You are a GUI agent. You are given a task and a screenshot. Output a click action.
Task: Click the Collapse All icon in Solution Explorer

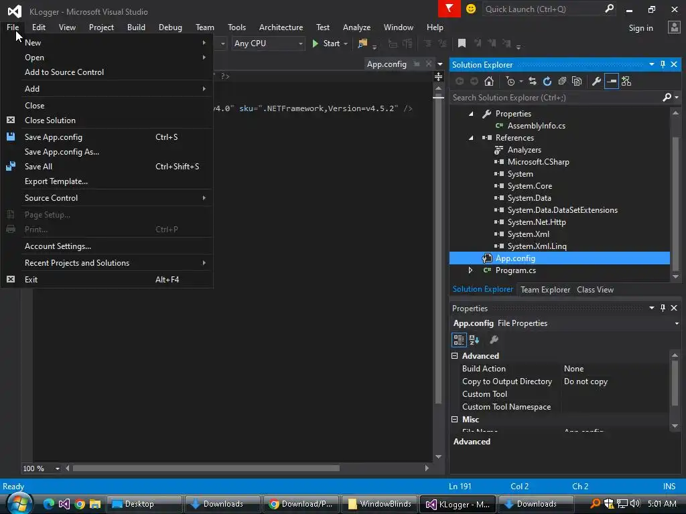click(562, 81)
